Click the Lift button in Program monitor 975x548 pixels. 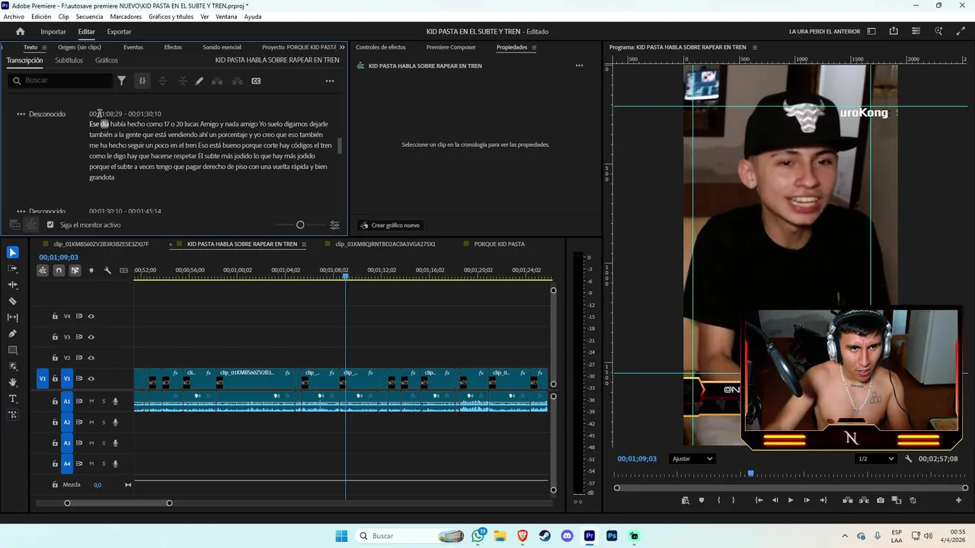click(847, 500)
